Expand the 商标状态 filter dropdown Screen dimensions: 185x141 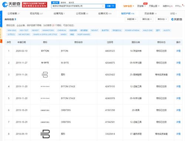point(162,19)
